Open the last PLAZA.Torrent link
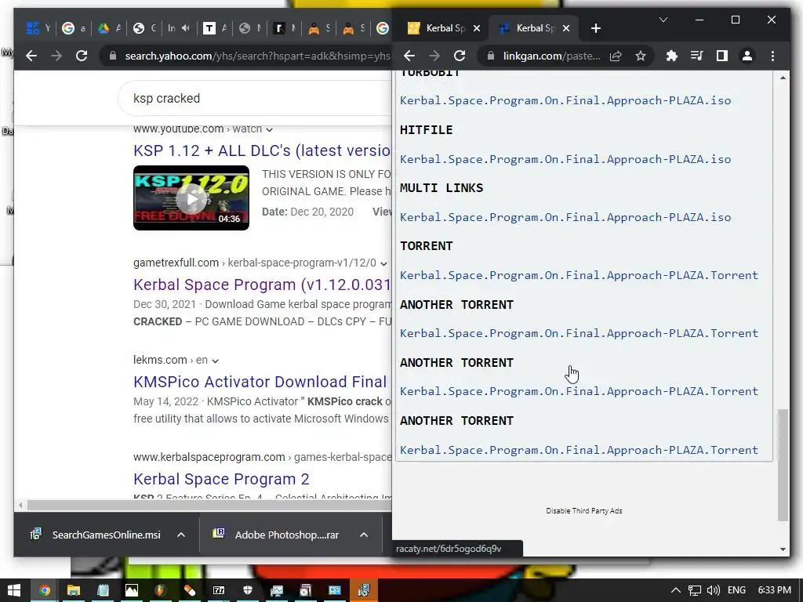 point(579,450)
